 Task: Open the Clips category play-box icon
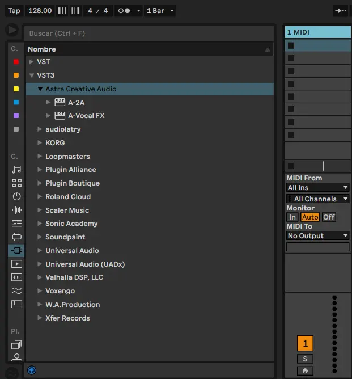pyautogui.click(x=16, y=264)
